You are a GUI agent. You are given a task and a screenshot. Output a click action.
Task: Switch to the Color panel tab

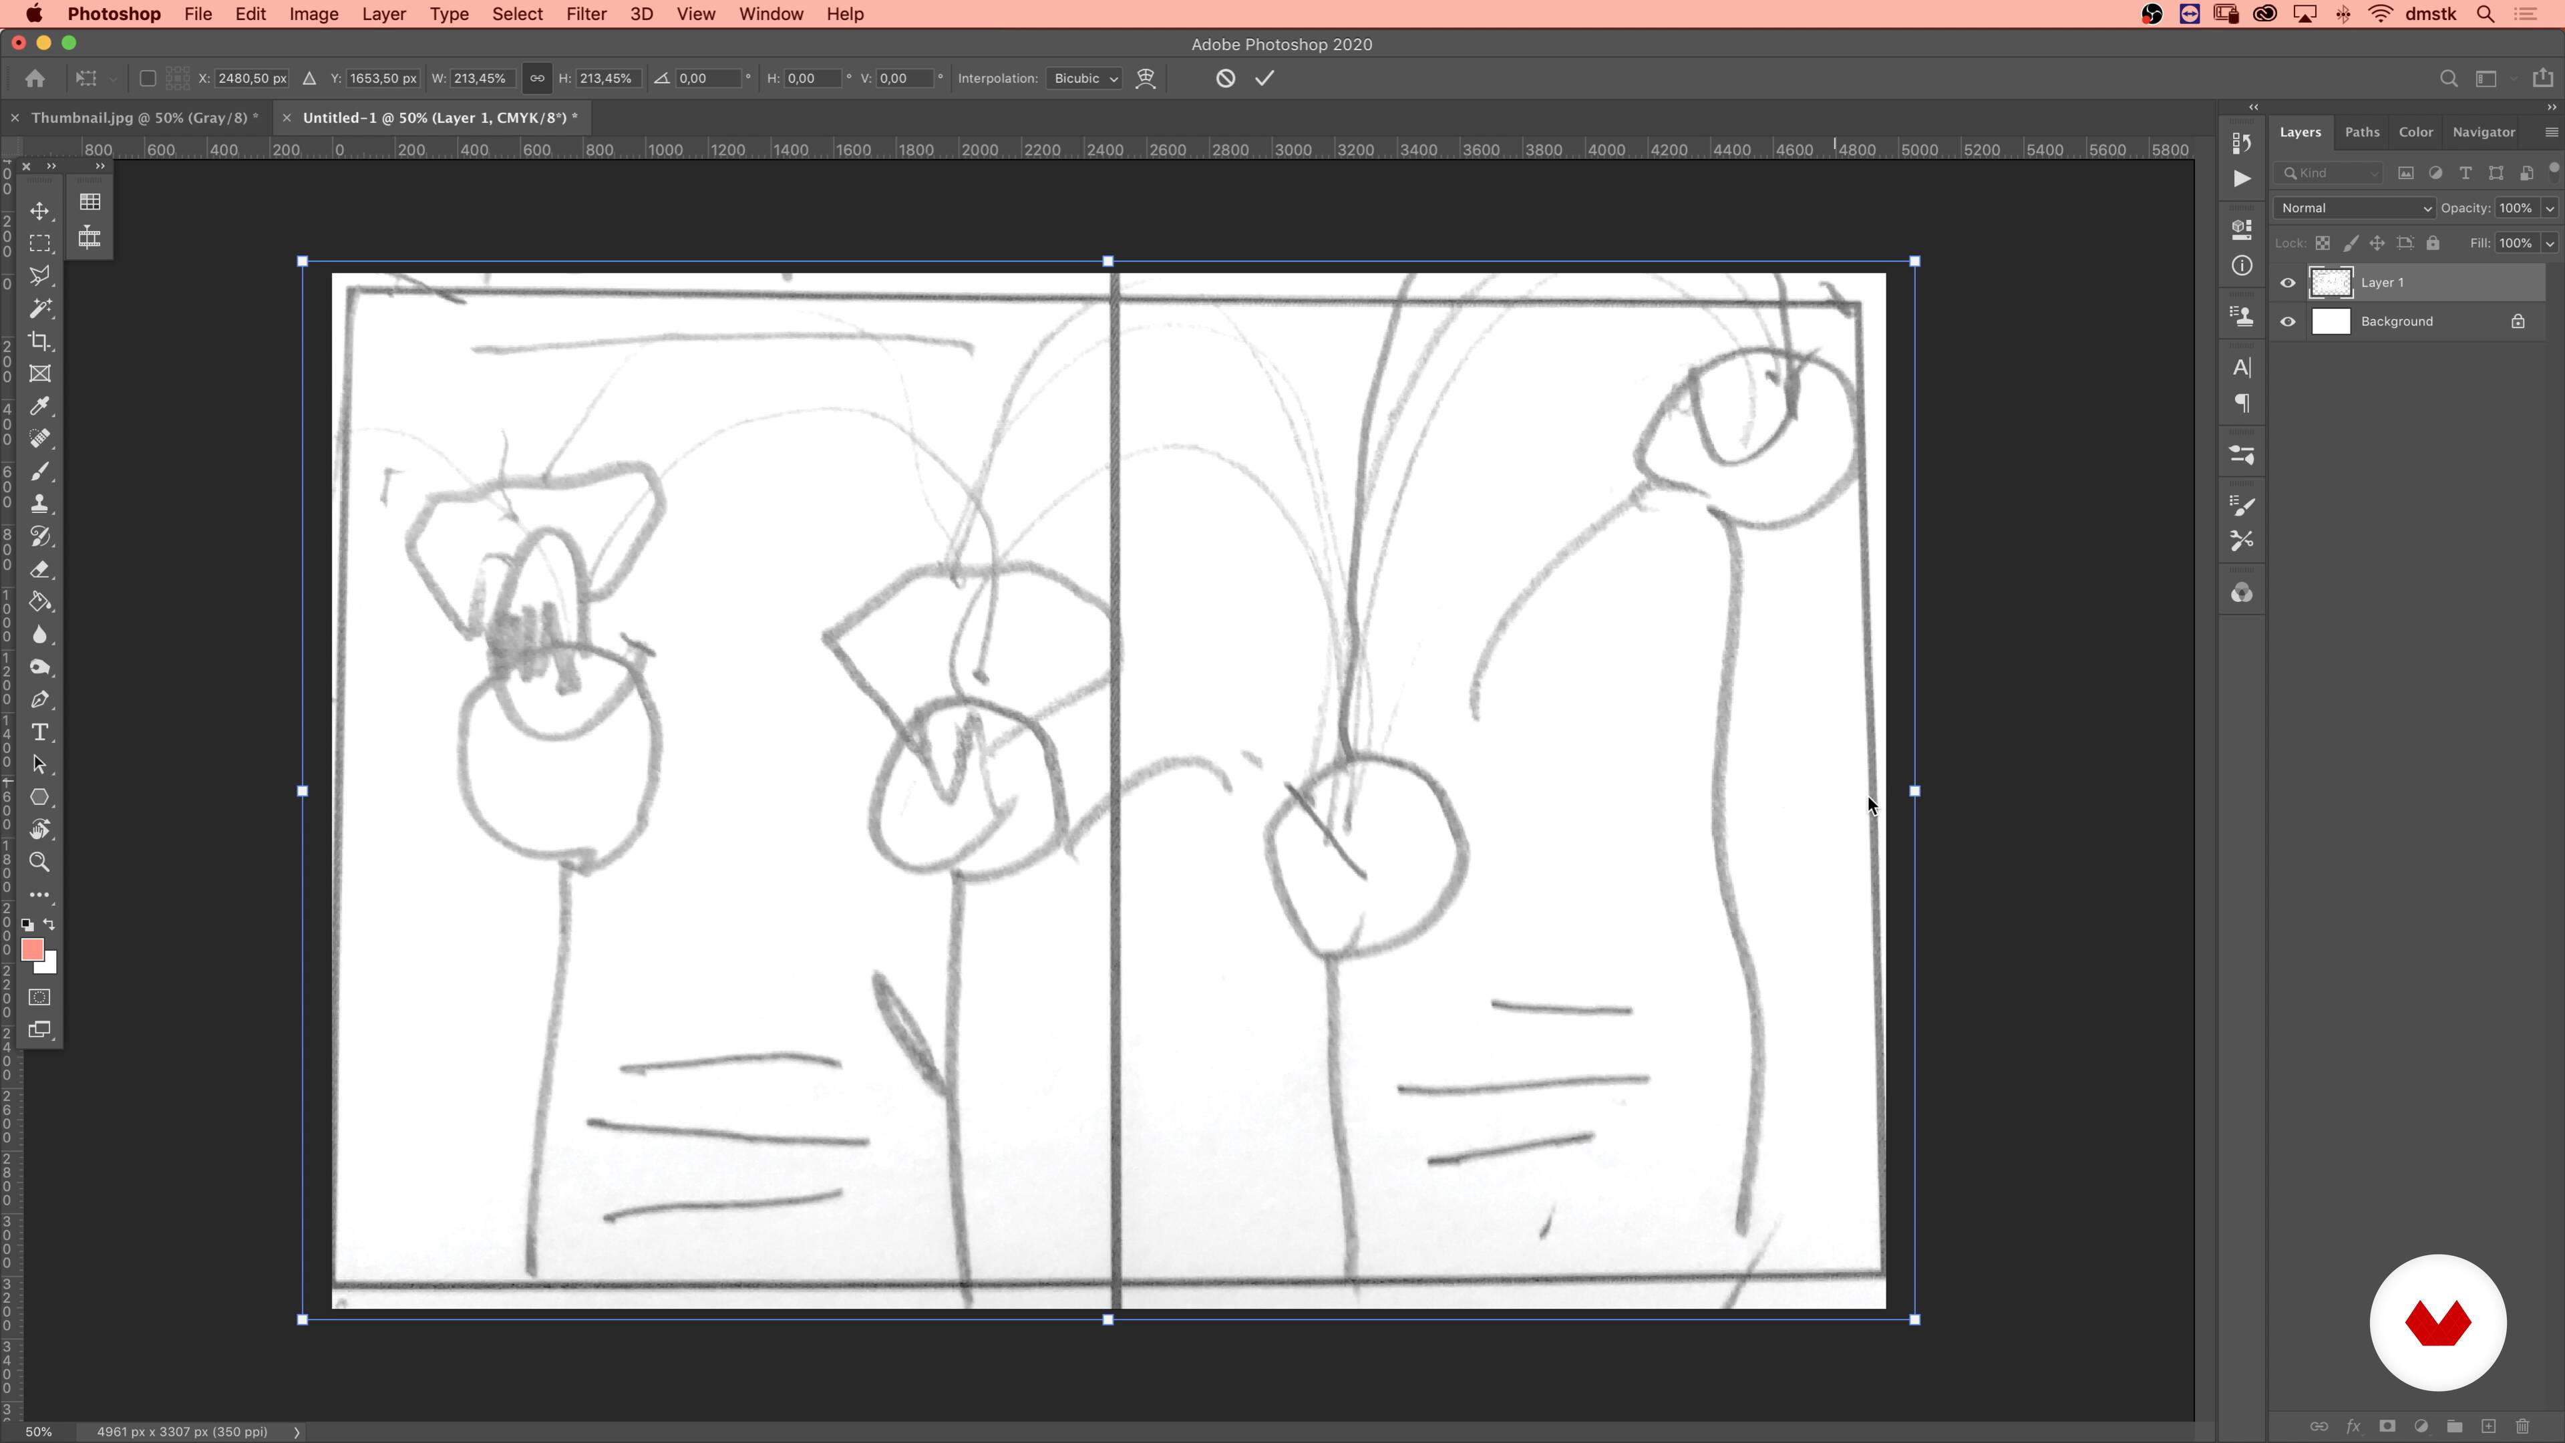(2415, 132)
